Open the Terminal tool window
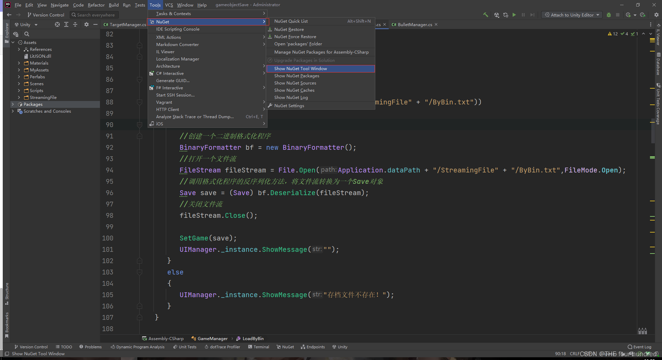This screenshot has height=360, width=662. [259, 347]
